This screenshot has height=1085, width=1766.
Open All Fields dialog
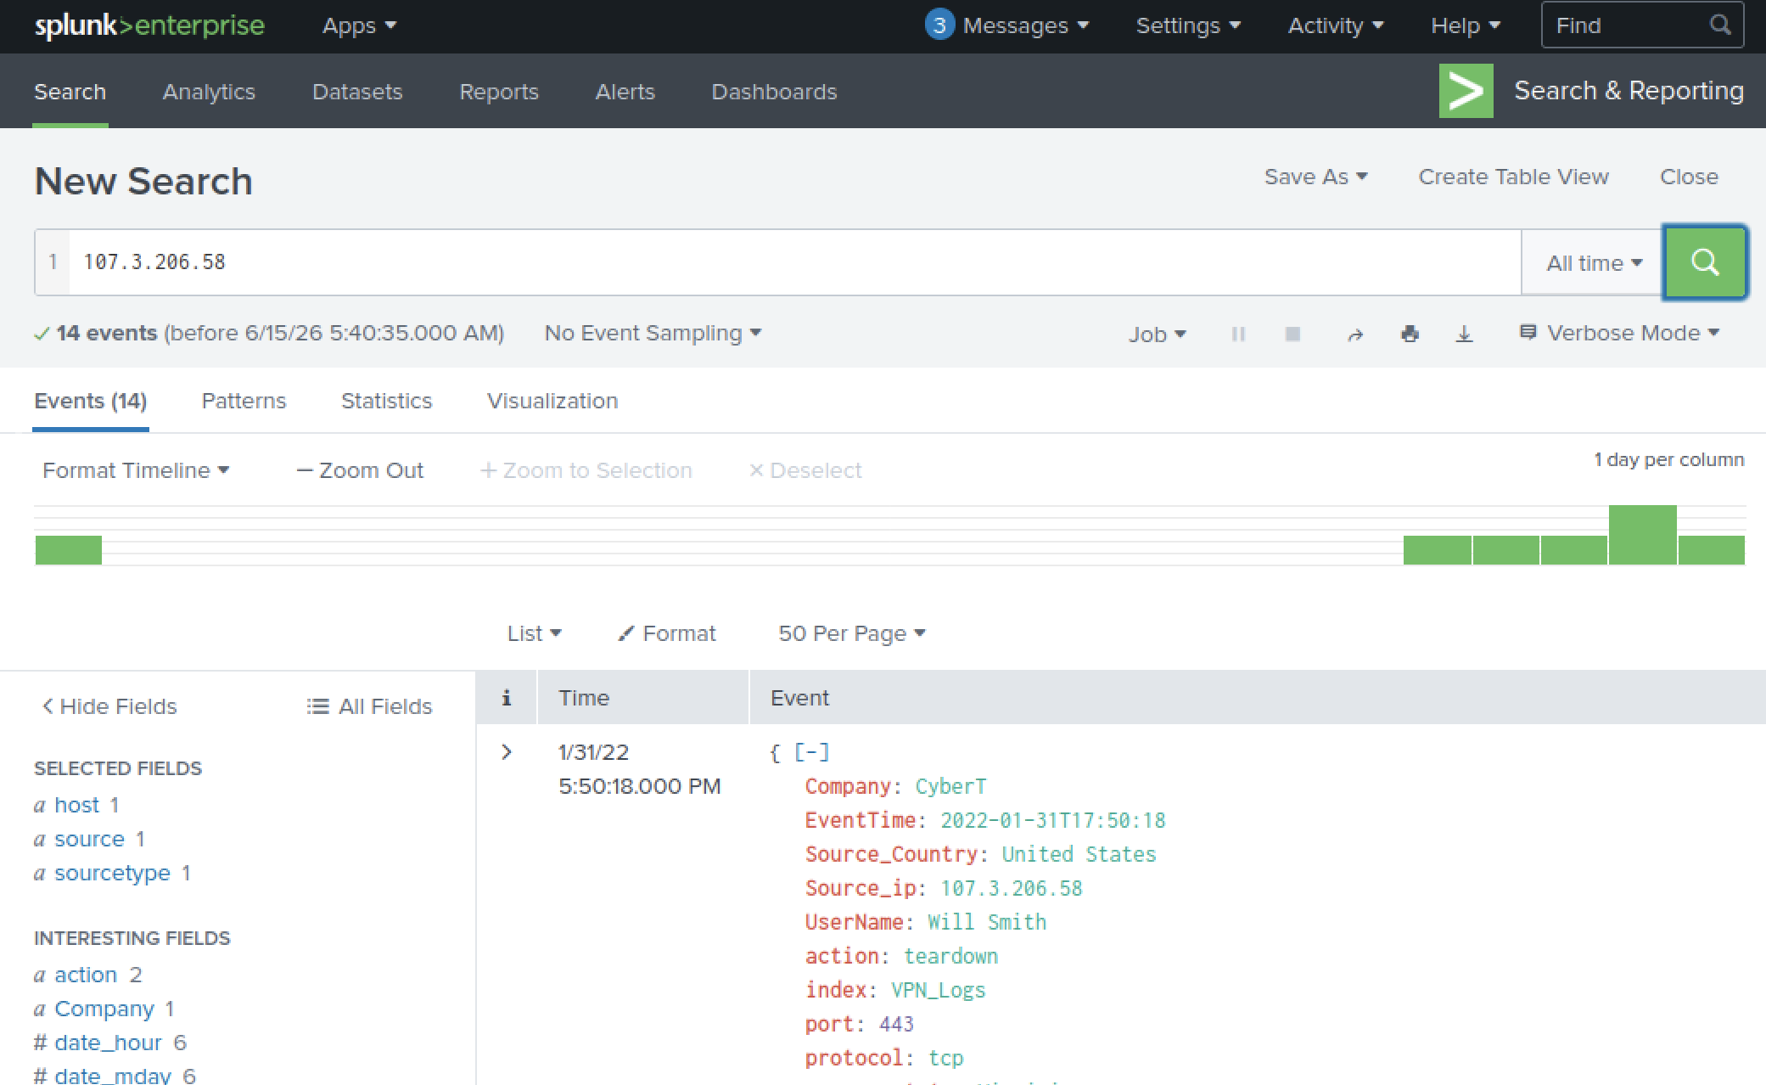point(369,706)
